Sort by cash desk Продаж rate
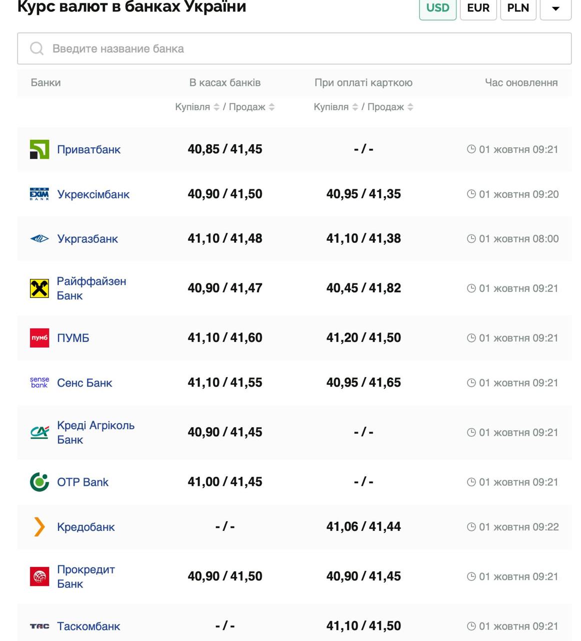Screen dimensions: 581x641 (x=271, y=107)
